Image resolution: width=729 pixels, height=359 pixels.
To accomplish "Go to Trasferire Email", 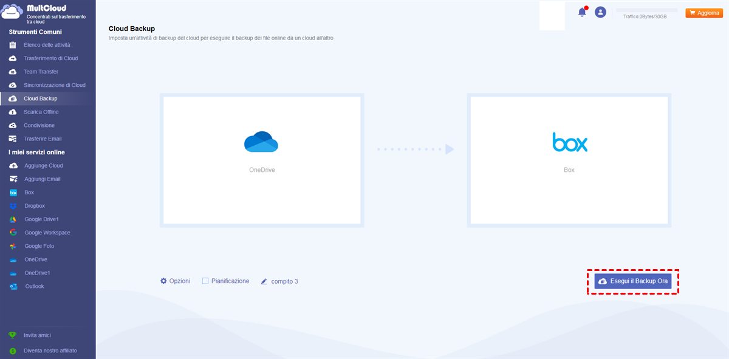I will click(x=43, y=138).
